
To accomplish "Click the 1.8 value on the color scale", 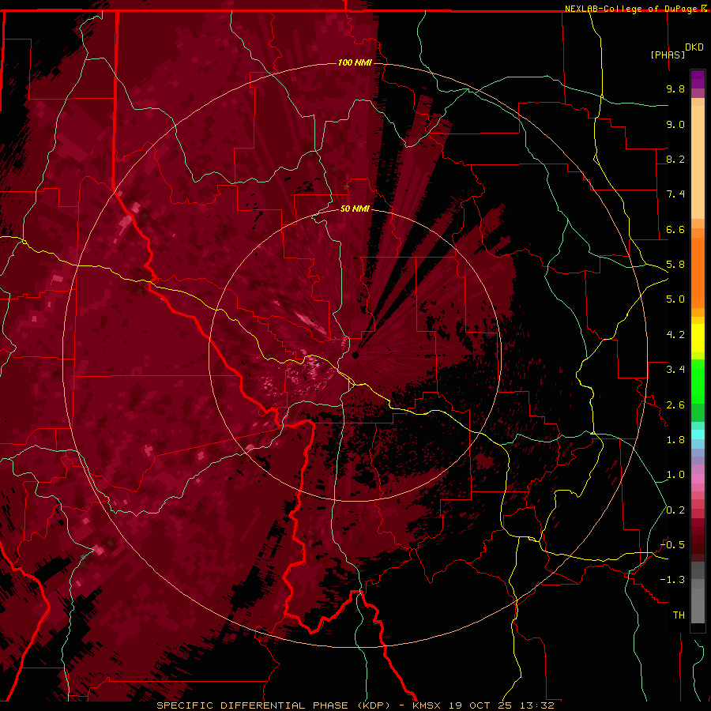I will (x=675, y=440).
